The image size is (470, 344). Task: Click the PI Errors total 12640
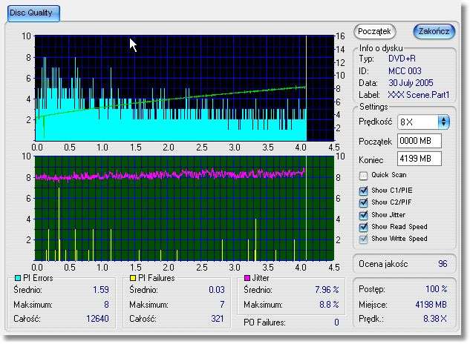tap(97, 319)
